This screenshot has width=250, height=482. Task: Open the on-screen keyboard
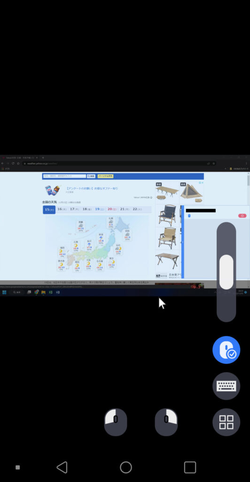tap(227, 386)
